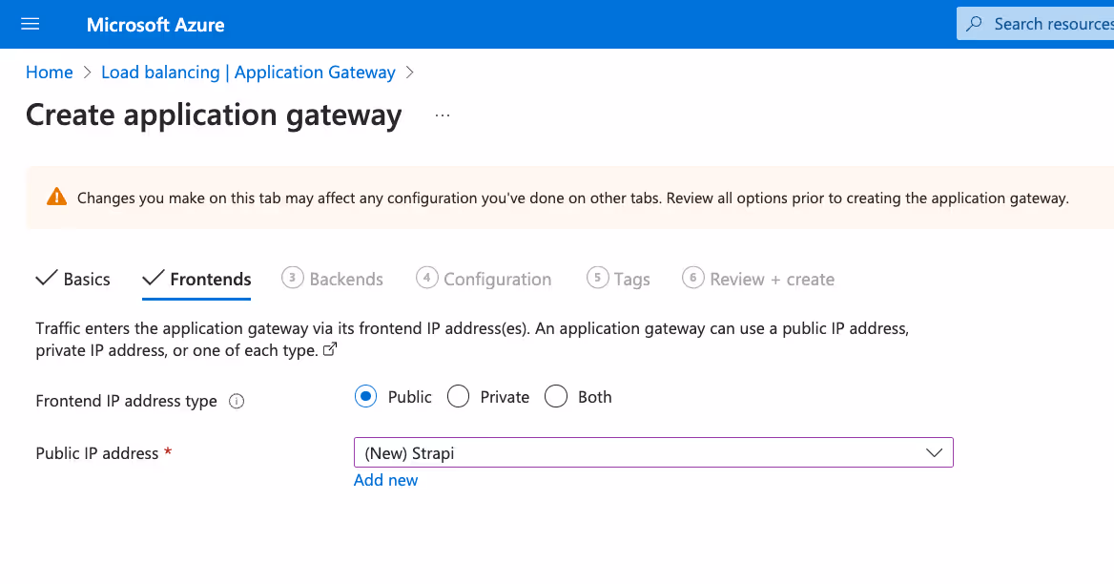
Task: Click the Add new link under the IP dropdown
Action: (385, 480)
